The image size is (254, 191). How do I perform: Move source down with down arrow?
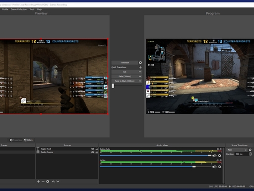[58, 182]
